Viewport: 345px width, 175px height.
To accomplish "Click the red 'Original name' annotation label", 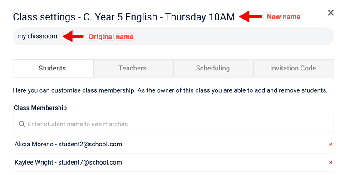I will (111, 37).
